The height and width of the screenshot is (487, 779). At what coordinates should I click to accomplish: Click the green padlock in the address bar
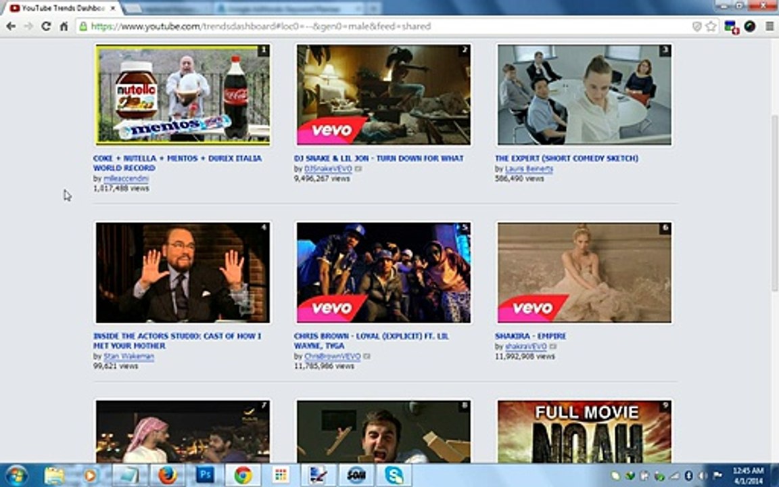click(83, 26)
